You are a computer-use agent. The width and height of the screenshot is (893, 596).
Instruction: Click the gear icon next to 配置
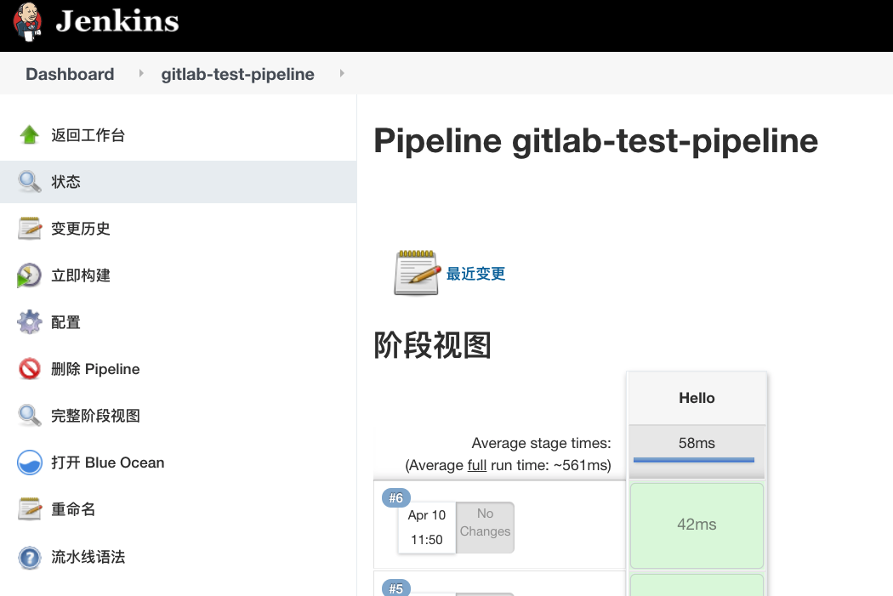[x=29, y=322]
